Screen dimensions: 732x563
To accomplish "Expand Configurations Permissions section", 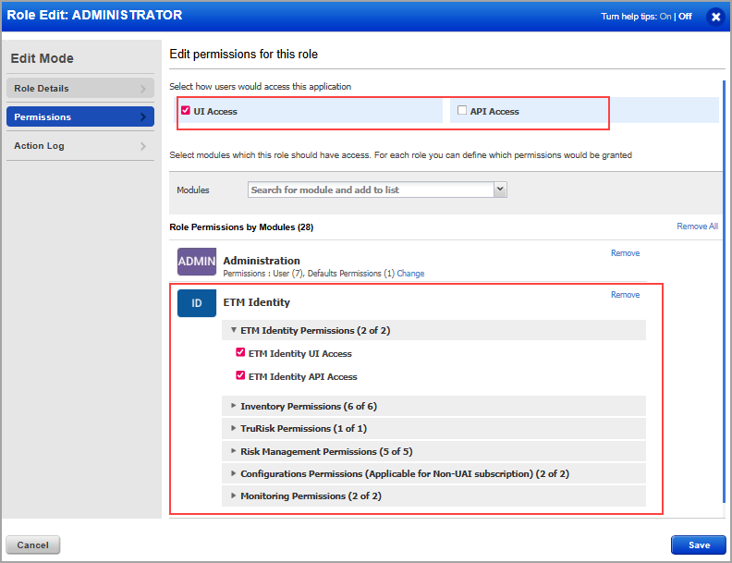I will [433, 474].
